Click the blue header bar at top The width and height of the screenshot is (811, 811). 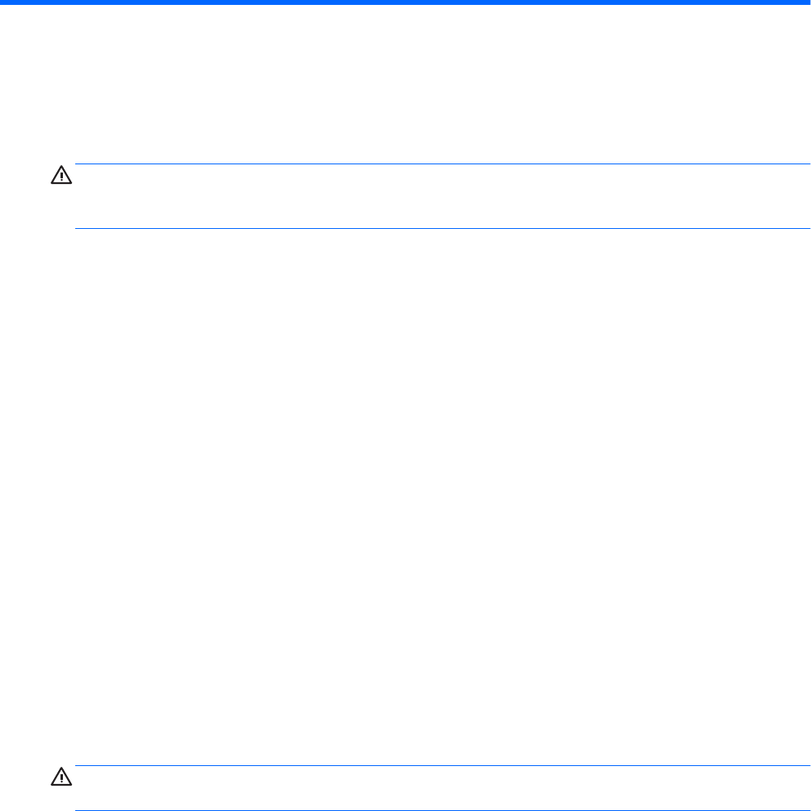405,2
